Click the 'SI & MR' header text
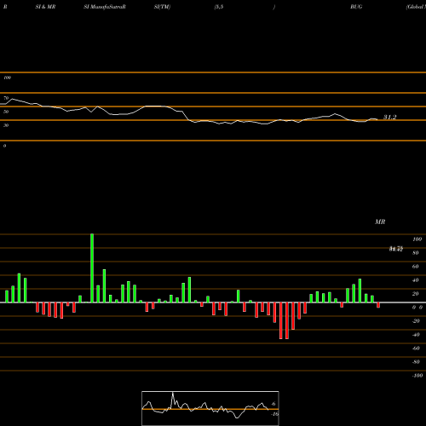426x426 pixels. click(x=45, y=7)
